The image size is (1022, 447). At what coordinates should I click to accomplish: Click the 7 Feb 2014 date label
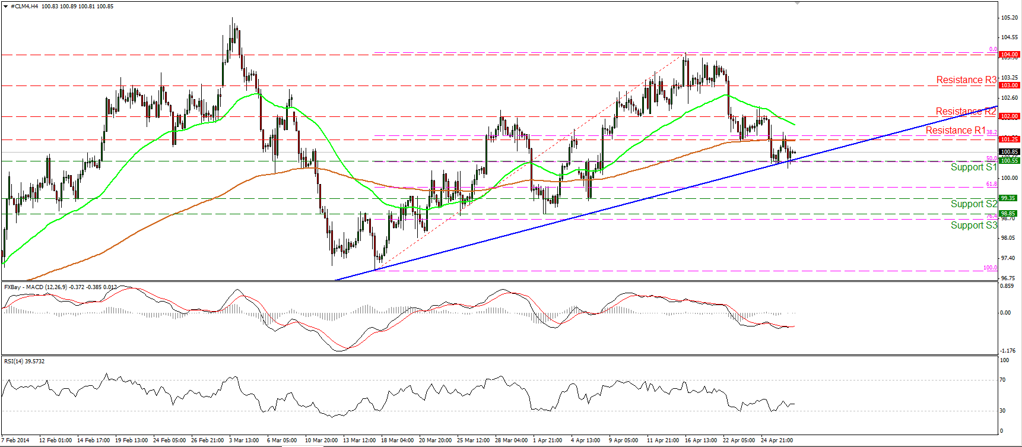click(x=15, y=440)
